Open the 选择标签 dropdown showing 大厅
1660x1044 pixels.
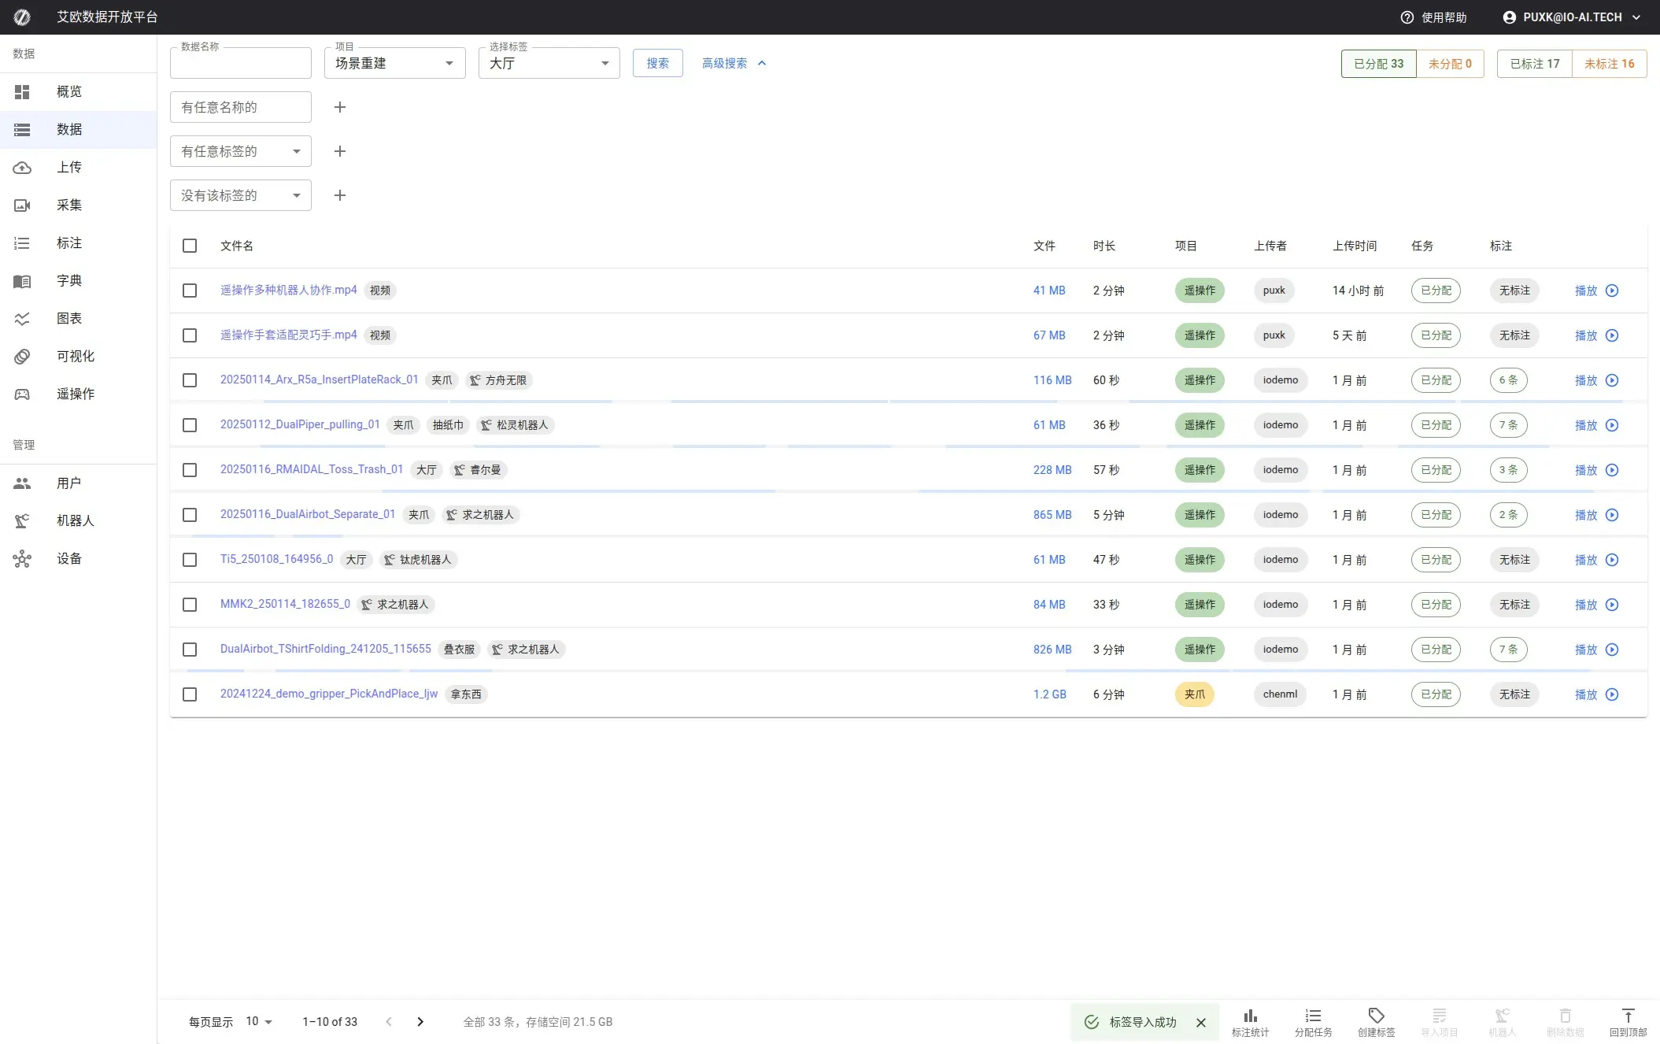[x=549, y=63]
